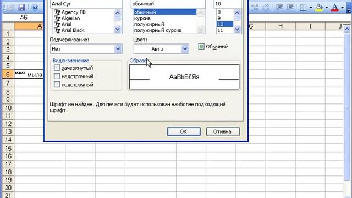352x198 pixels.
Task: Select row 1 header
Action: point(8,34)
